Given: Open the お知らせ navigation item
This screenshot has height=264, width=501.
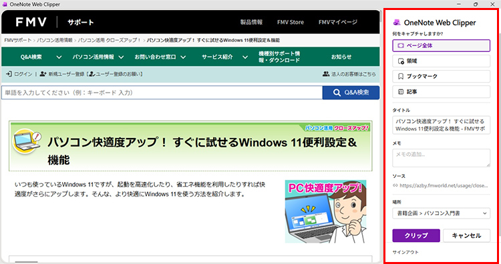Looking at the screenshot, I should click(x=341, y=57).
